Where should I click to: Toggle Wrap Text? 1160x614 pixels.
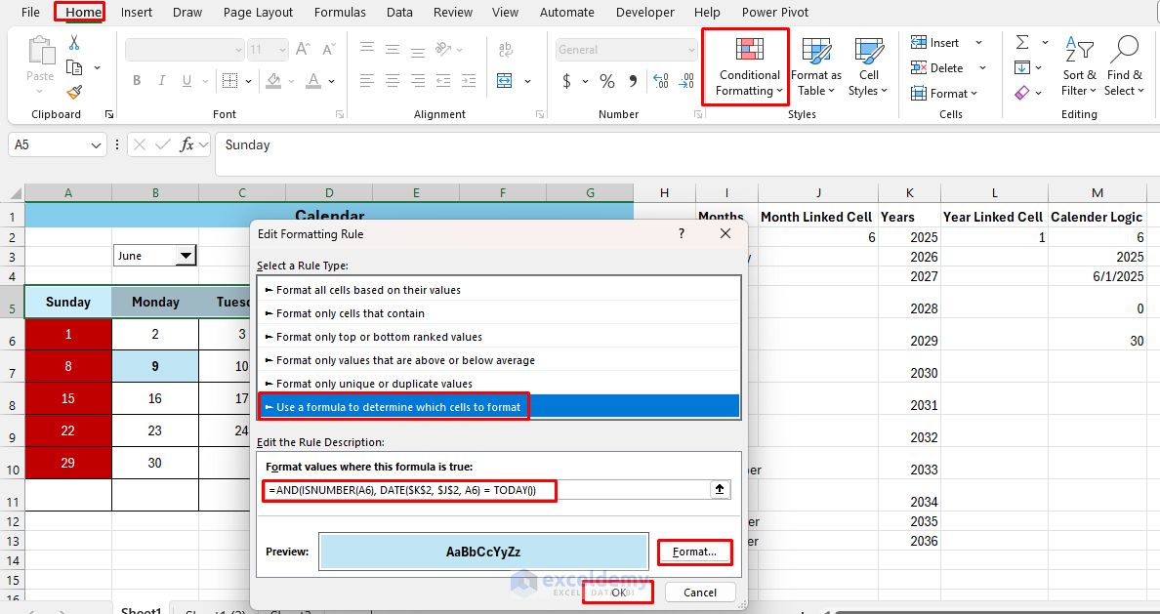click(x=505, y=50)
